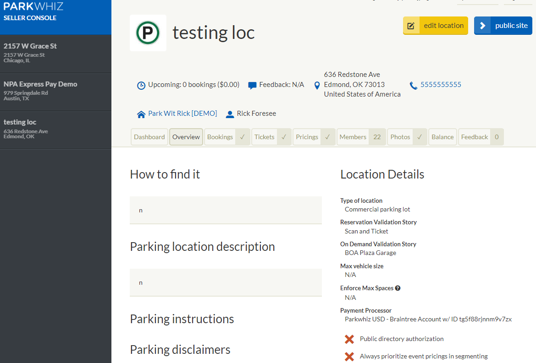Click the map pin icon by address
Screen dimensions: 536x363
tap(317, 85)
